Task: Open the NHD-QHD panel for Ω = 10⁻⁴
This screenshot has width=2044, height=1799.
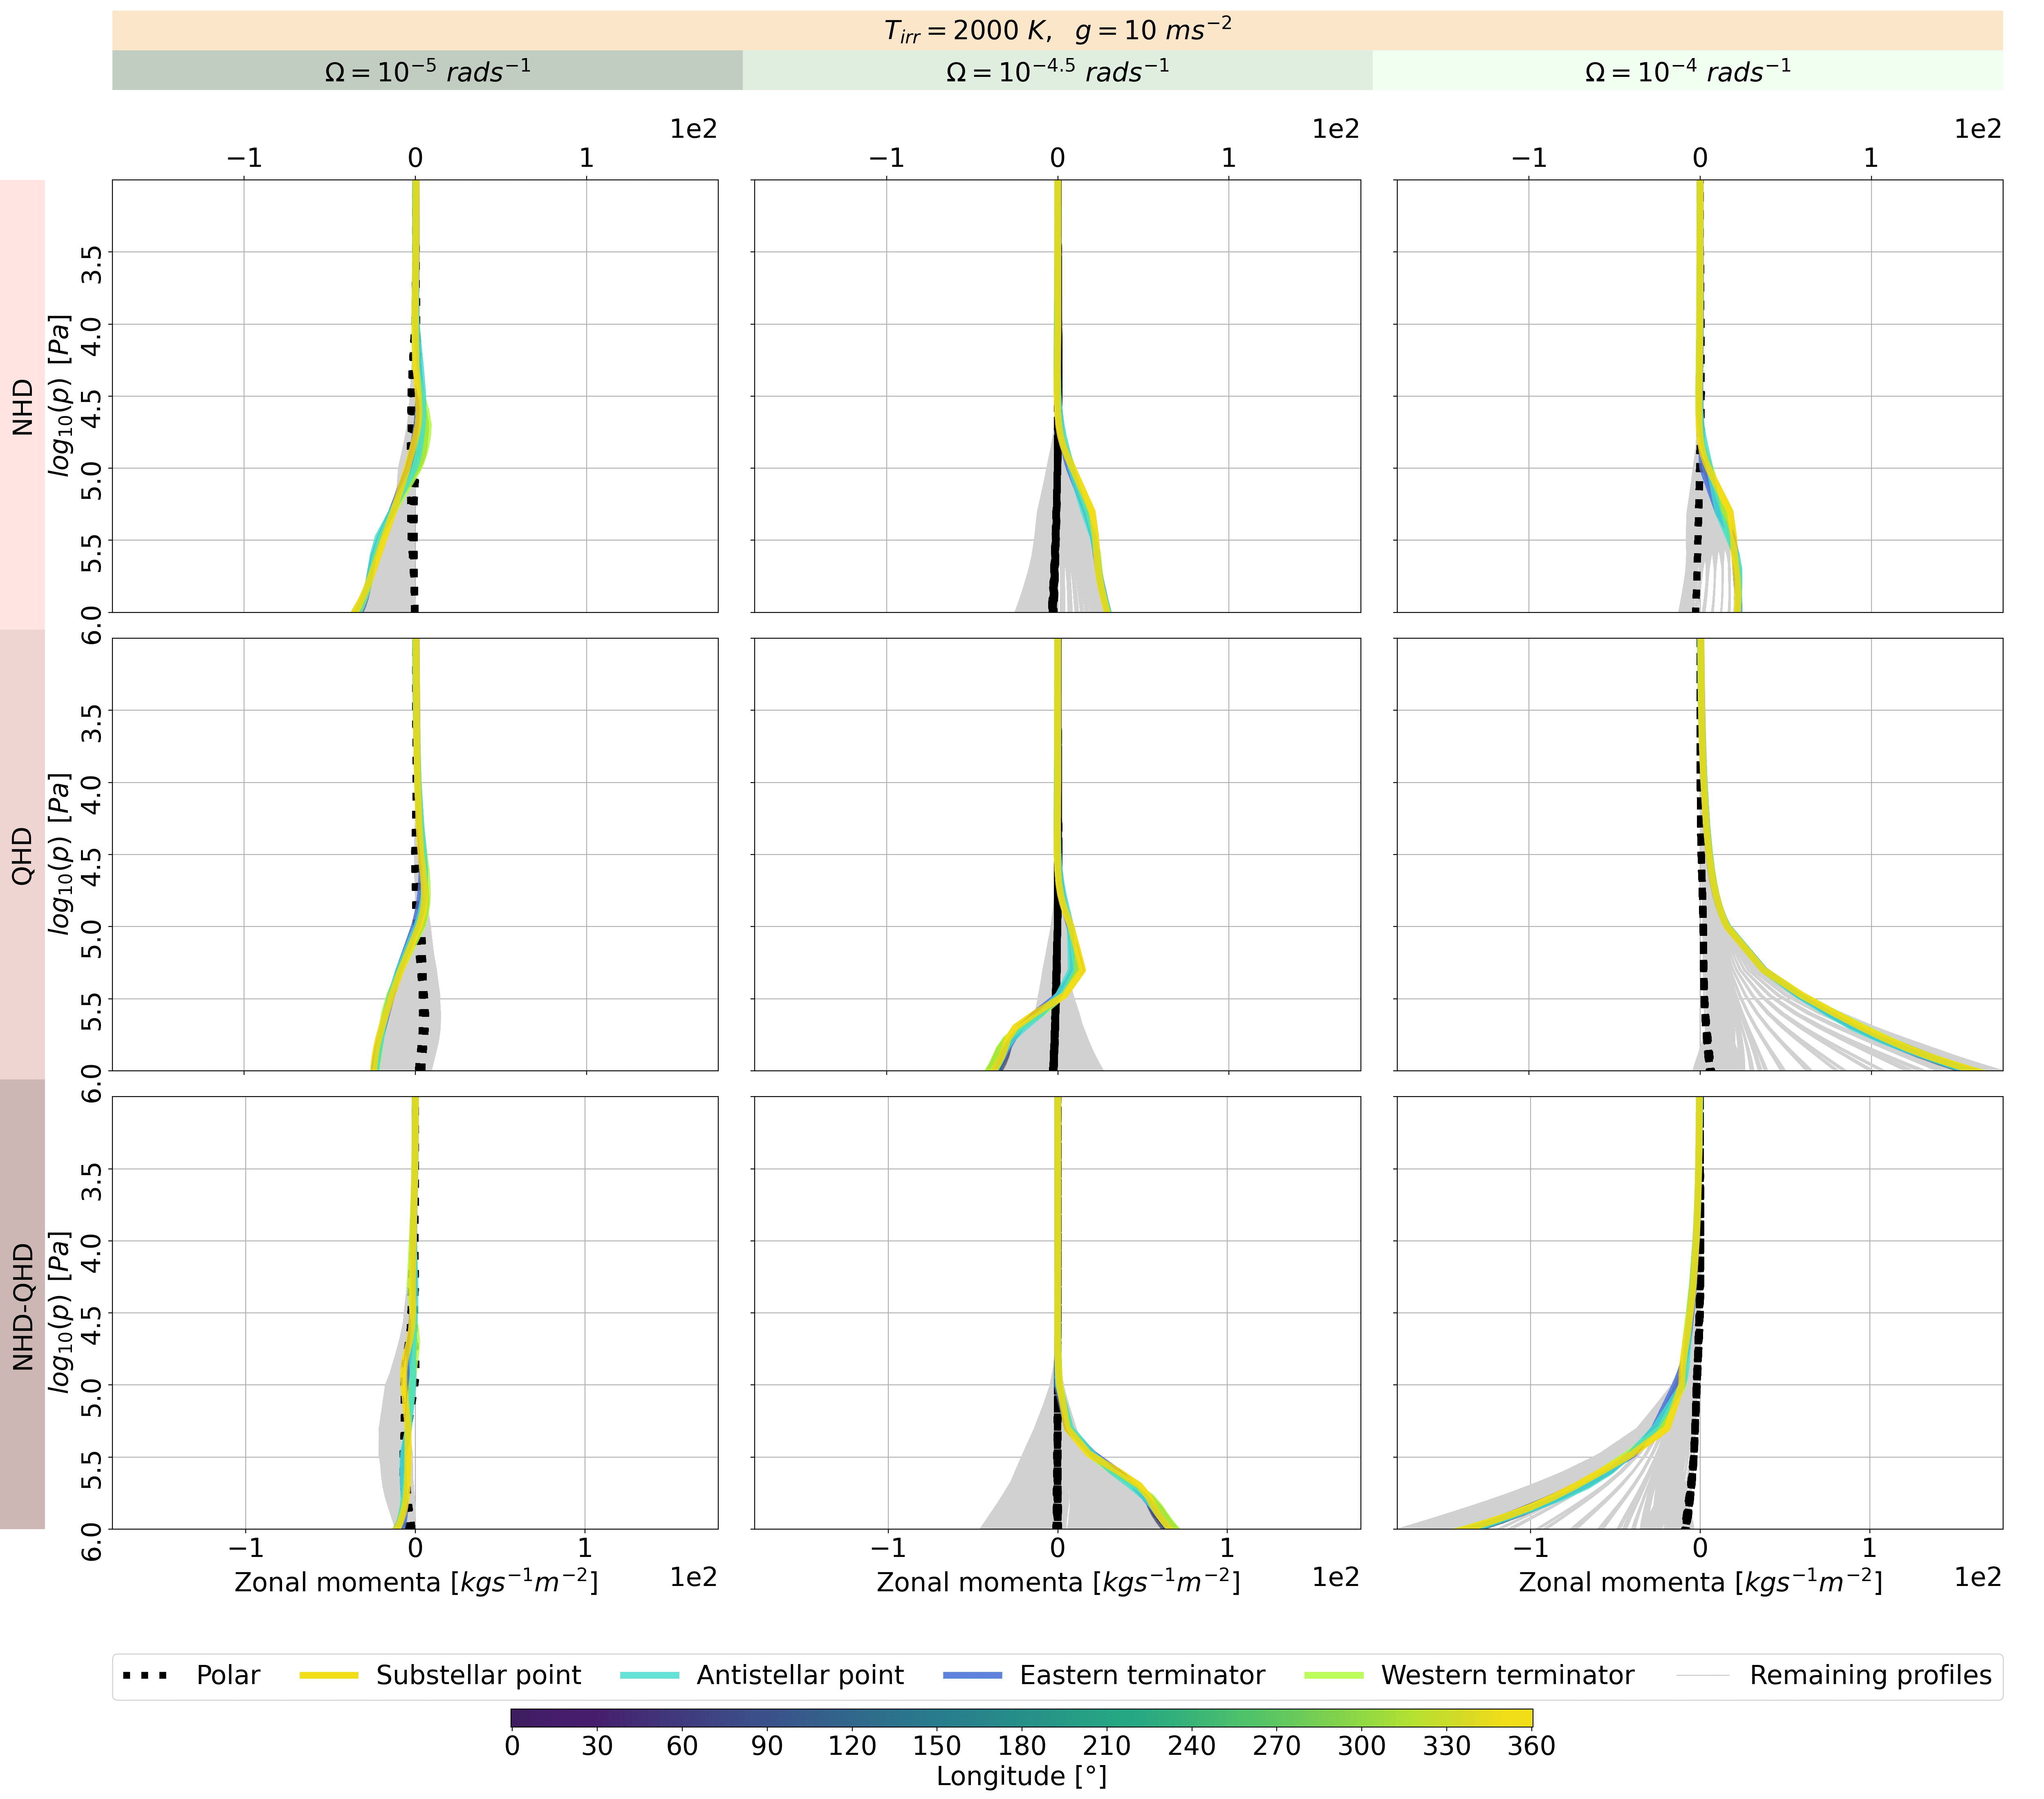Action: pyautogui.click(x=1700, y=1313)
